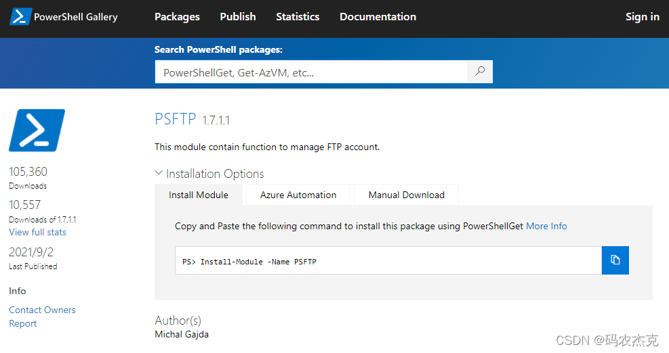Click Sign in

[642, 17]
